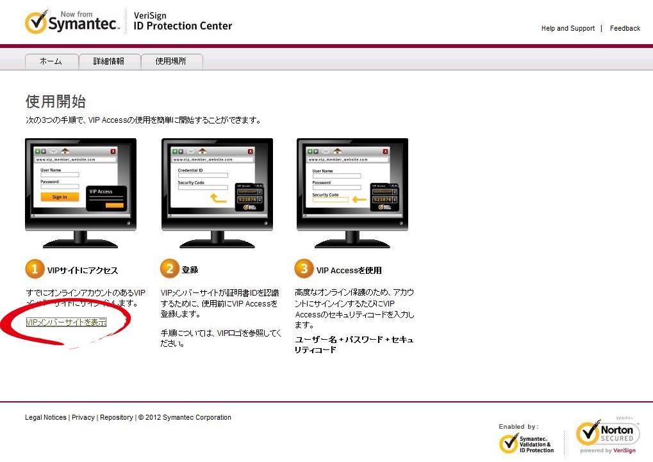
Task: Open the 使用場所 tab
Action: 170,61
